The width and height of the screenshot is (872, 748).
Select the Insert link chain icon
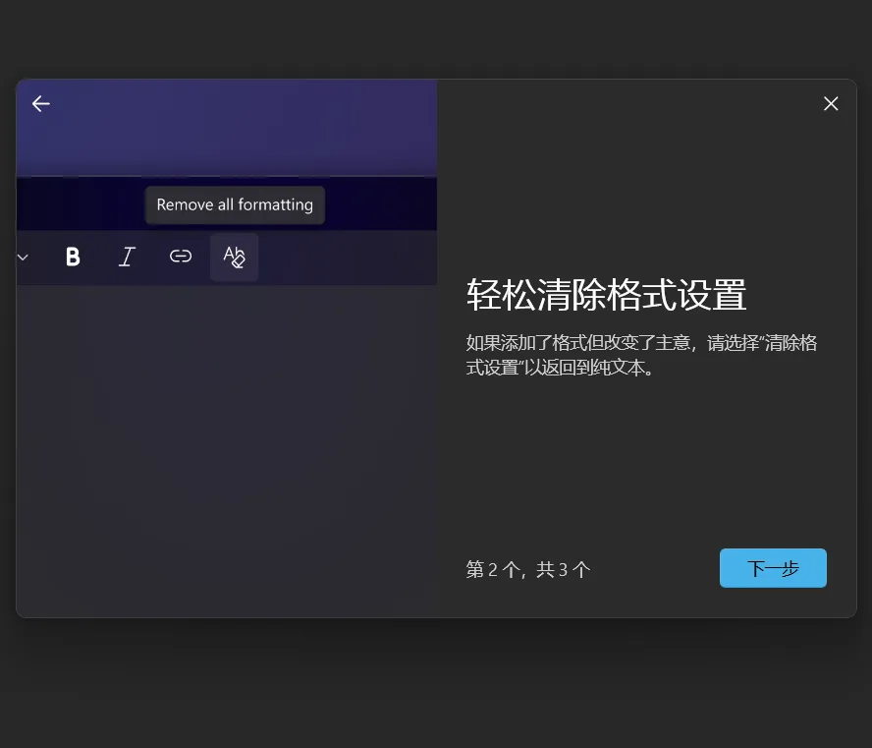click(x=181, y=257)
